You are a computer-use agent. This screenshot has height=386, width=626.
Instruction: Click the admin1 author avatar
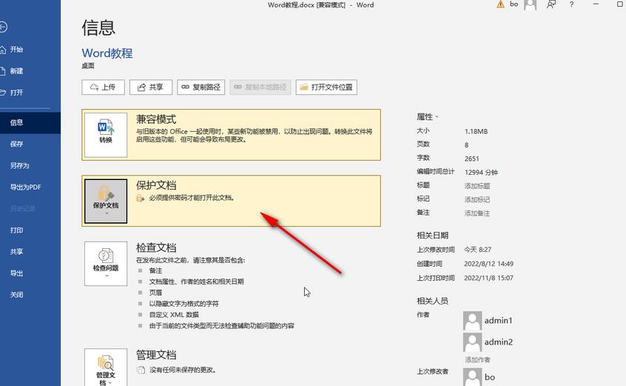pyautogui.click(x=472, y=321)
